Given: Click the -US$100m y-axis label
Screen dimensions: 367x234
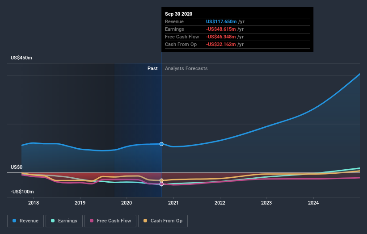Looking at the screenshot, I should (x=22, y=192).
